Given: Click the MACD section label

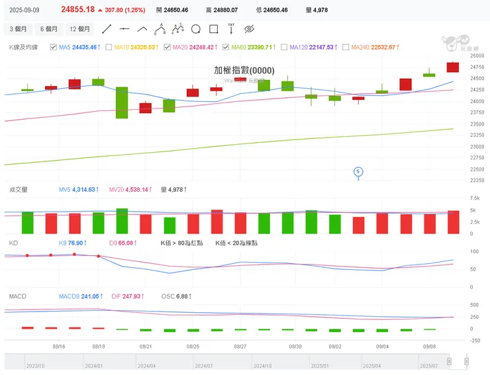Looking at the screenshot, I should (x=17, y=296).
